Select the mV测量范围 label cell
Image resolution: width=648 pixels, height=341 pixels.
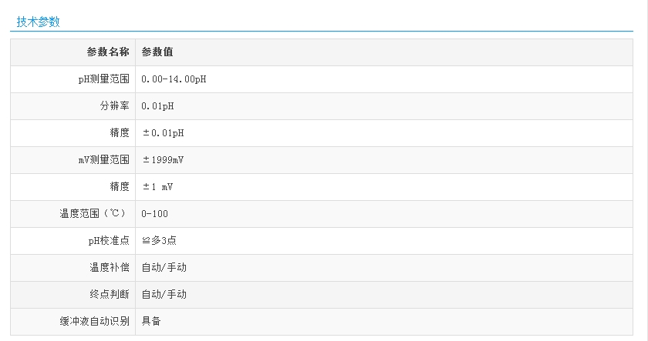tap(99, 160)
